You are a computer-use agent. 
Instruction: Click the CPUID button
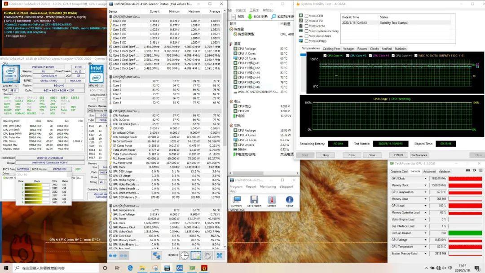398,155
